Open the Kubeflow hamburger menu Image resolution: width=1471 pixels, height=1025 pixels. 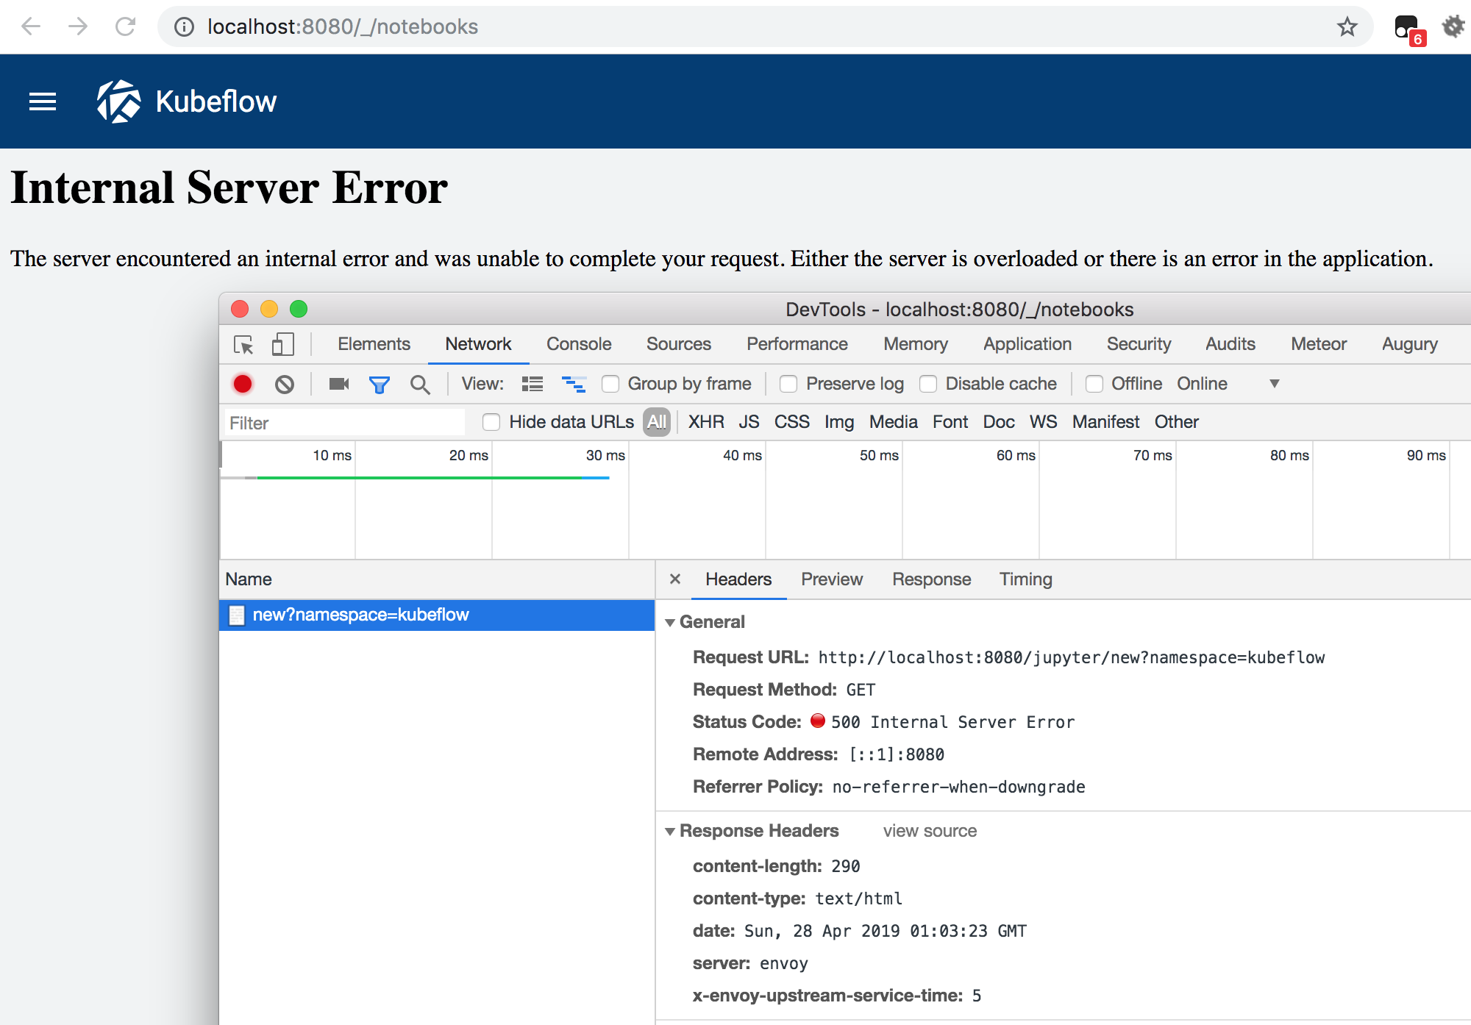(x=43, y=101)
